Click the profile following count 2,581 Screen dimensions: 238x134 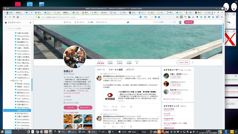(x=110, y=63)
